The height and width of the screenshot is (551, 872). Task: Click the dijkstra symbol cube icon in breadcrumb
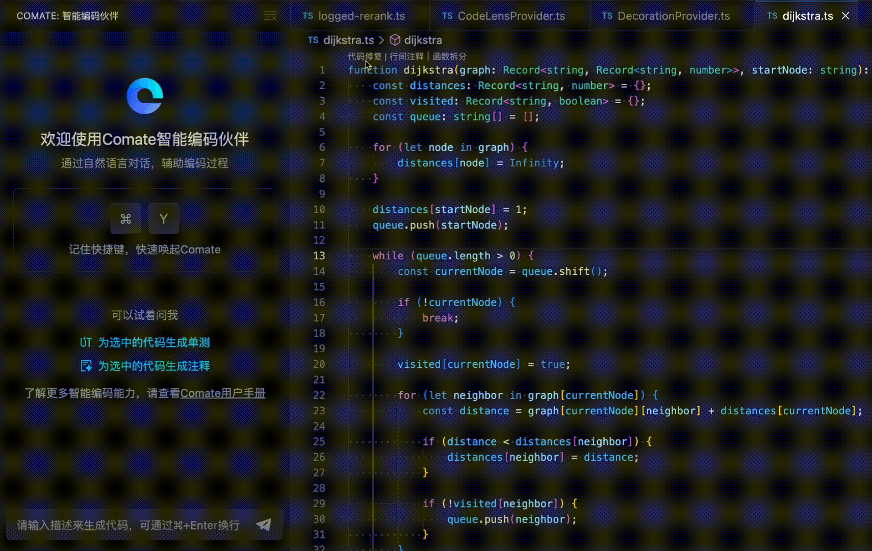click(395, 40)
